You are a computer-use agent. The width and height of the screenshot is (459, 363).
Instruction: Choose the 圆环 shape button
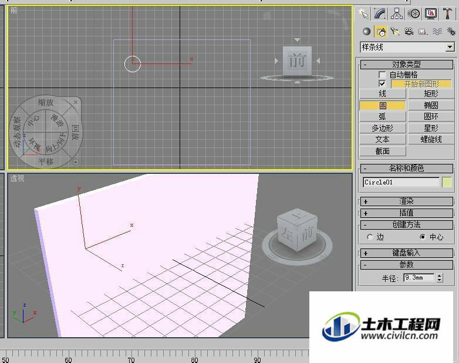[431, 117]
